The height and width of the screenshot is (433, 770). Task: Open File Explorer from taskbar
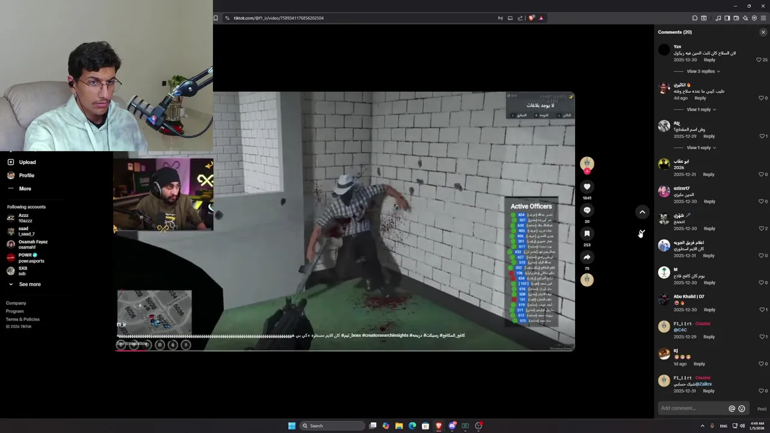[x=399, y=426]
